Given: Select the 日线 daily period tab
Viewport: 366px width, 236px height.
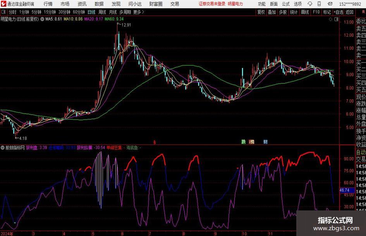Looking at the screenshot, I should [91, 12].
